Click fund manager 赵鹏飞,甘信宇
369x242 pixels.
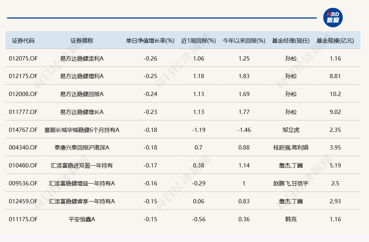pos(291,183)
